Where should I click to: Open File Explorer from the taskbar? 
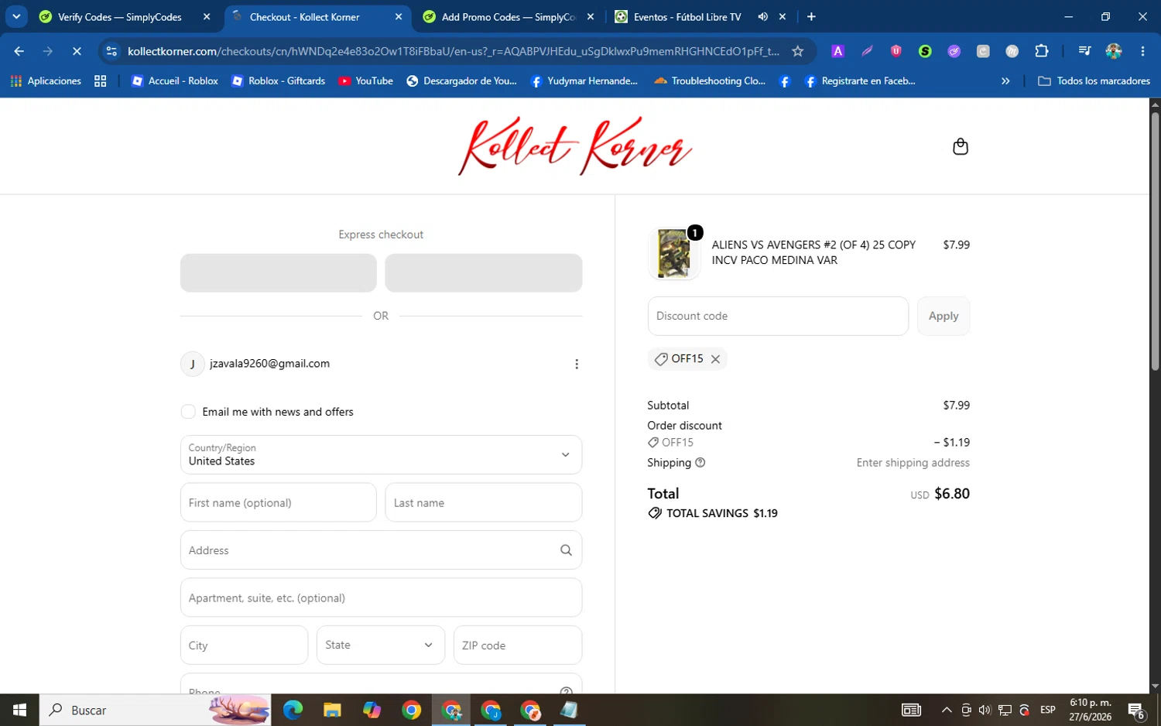pyautogui.click(x=332, y=710)
